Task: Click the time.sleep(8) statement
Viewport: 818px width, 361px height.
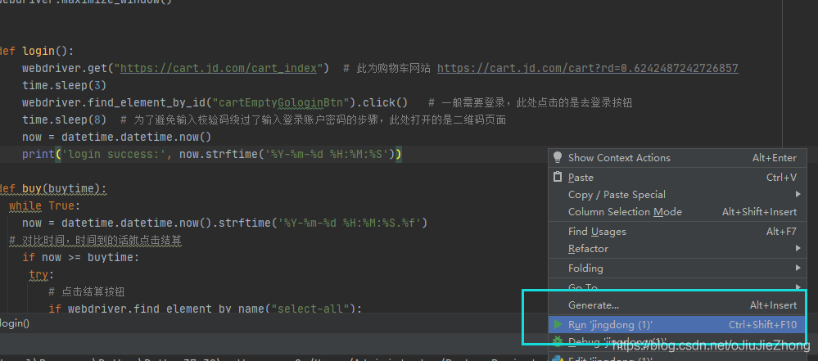Action: click(64, 120)
